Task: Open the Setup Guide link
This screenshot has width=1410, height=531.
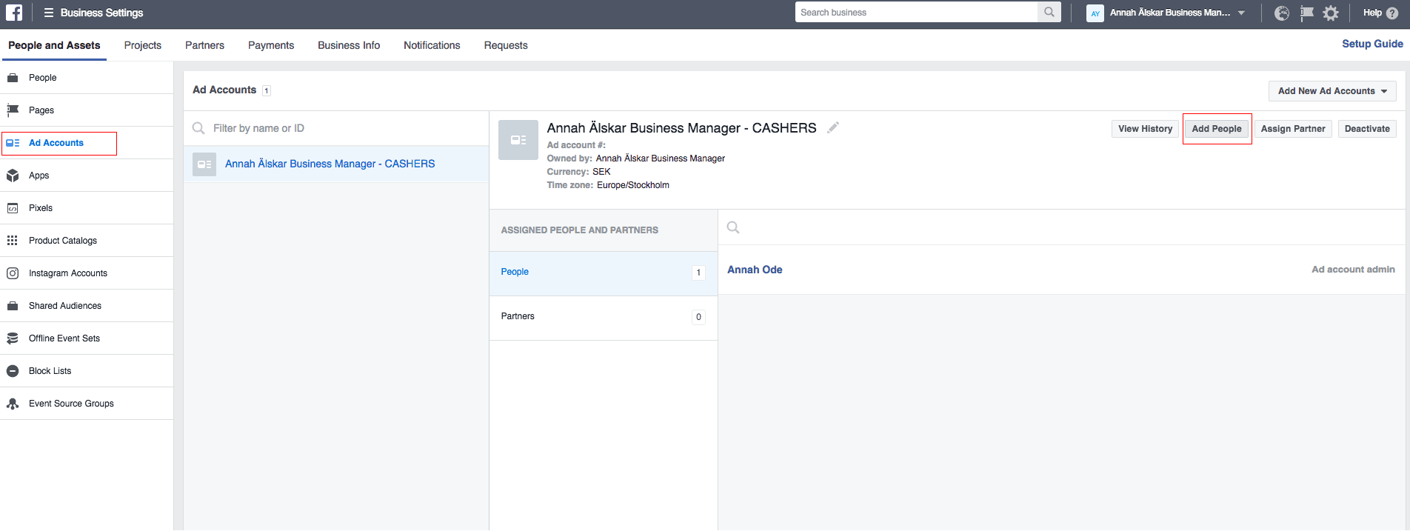Action: tap(1372, 44)
